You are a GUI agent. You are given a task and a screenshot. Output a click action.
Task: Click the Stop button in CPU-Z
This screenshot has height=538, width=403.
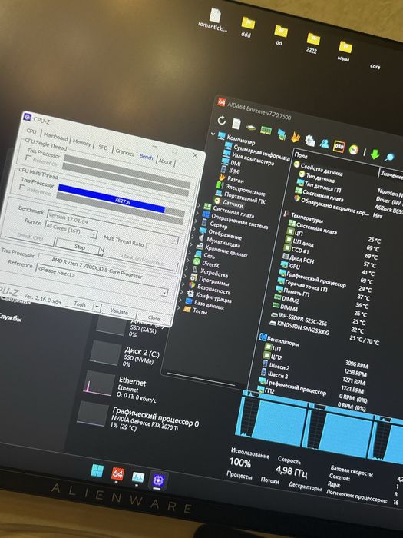pos(80,247)
